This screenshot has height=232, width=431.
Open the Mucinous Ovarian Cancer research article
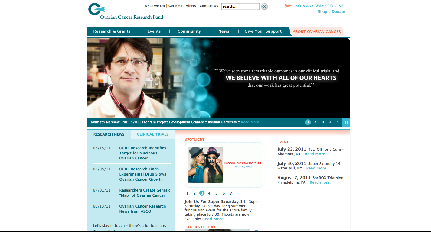click(x=142, y=153)
